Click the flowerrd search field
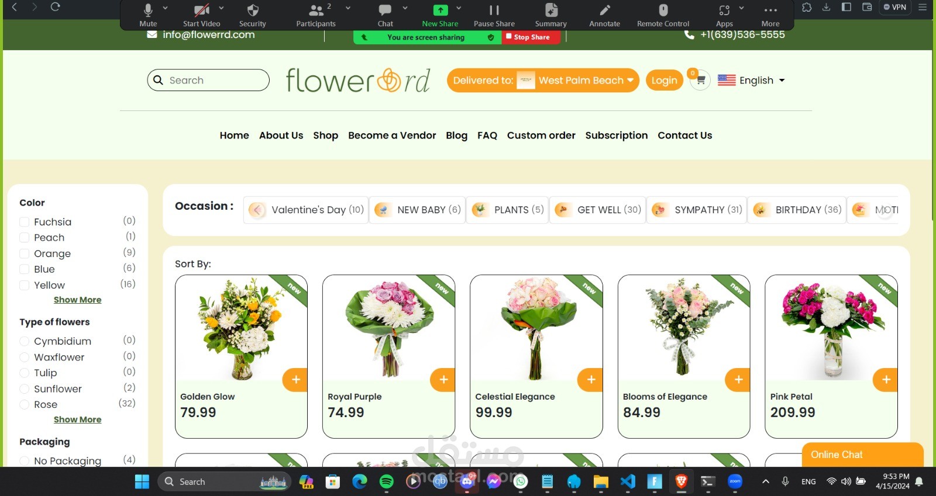The image size is (936, 496). coord(208,80)
